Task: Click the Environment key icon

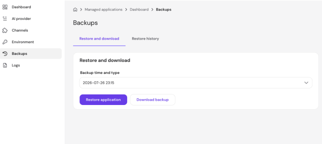Action: click(x=5, y=42)
